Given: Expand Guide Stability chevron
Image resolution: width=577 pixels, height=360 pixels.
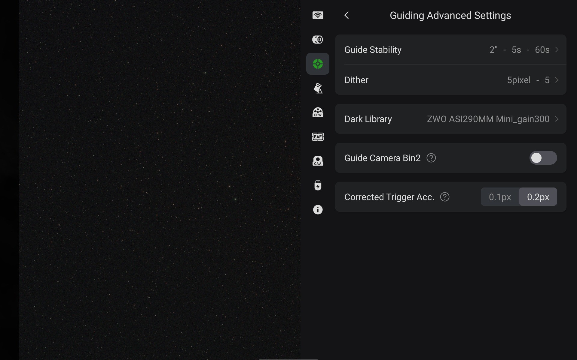Looking at the screenshot, I should pyautogui.click(x=557, y=49).
